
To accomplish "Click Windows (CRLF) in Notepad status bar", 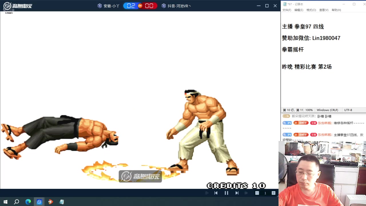I will (x=327, y=110).
